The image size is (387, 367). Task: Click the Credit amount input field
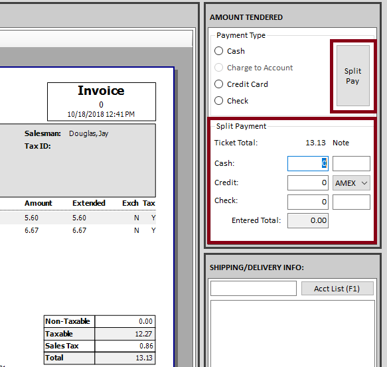click(308, 183)
